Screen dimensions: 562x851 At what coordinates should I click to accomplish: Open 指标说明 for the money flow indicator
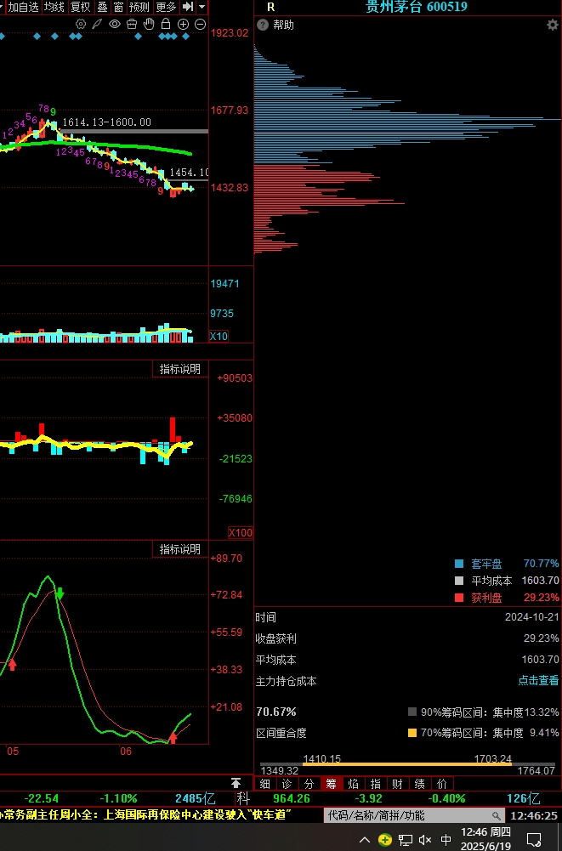point(179,369)
